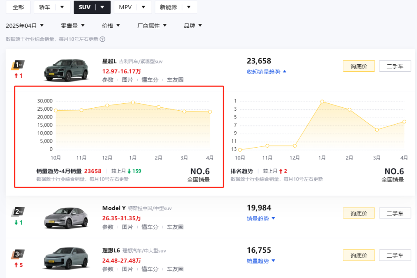This screenshot has width=417, height=278.
Task: Click the up arrow 5 rank change for 理想L6
Action: pos(18,265)
